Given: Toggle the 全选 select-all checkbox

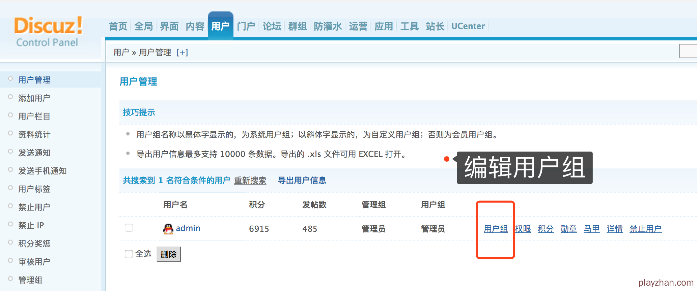Looking at the screenshot, I should (x=129, y=254).
